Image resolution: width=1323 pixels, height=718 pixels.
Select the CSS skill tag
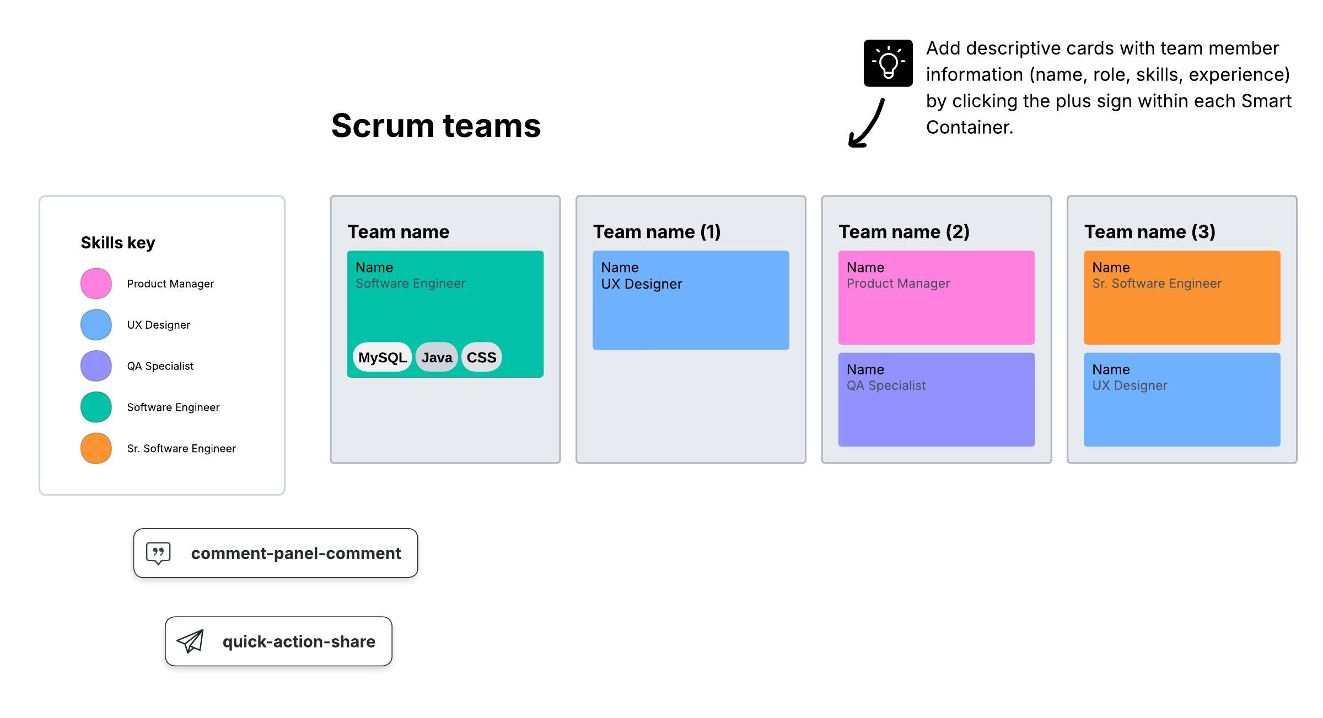click(481, 357)
